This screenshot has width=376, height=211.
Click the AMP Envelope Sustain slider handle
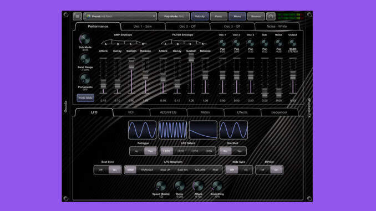click(131, 64)
